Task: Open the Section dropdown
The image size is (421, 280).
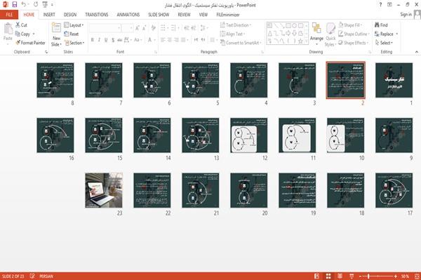Action: (74, 43)
